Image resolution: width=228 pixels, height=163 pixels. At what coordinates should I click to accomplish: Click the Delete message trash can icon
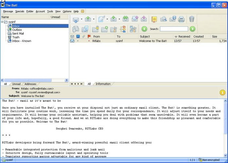[192, 19]
